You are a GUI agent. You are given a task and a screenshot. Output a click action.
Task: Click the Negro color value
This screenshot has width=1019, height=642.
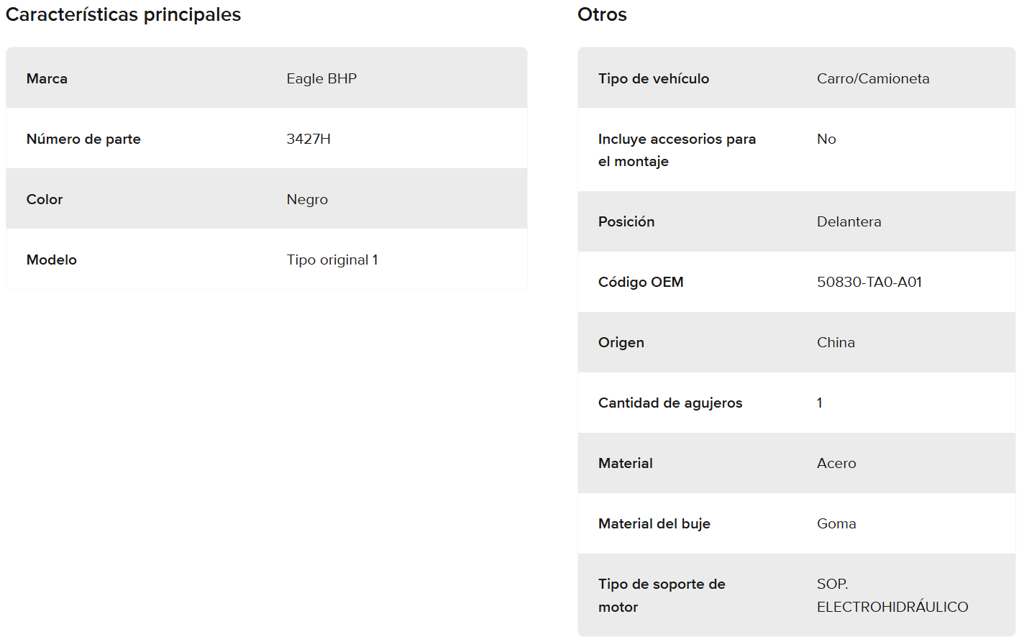click(x=307, y=199)
